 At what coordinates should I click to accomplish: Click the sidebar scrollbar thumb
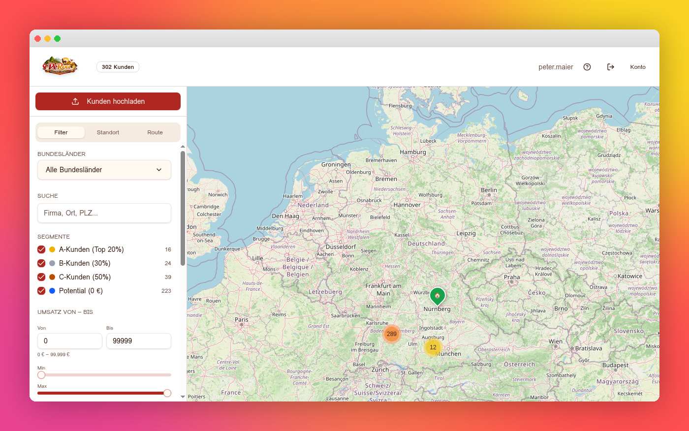[183, 209]
